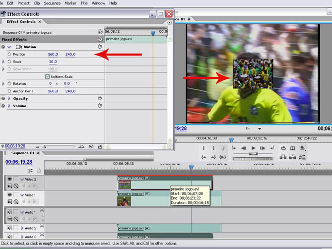The width and height of the screenshot is (332, 249).
Task: Click the Snap icon in timeline
Action: pos(30,170)
